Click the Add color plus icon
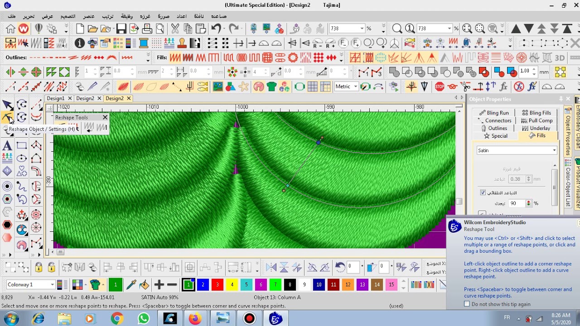Image resolution: width=580 pixels, height=326 pixels. pyautogui.click(x=159, y=285)
